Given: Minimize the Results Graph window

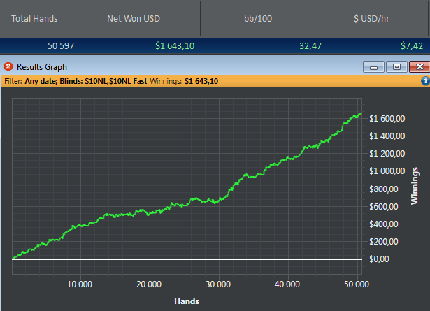Looking at the screenshot, I should 373,67.
